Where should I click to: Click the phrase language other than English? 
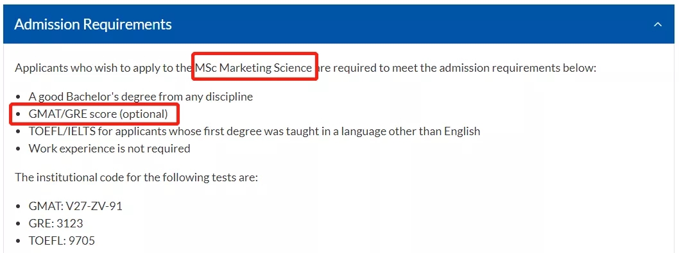411,131
